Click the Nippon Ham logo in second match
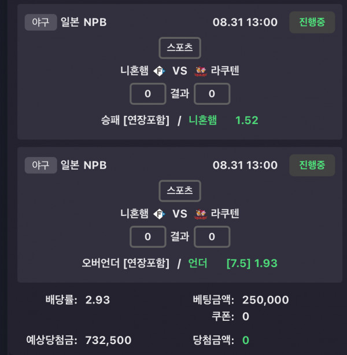 click(x=159, y=214)
